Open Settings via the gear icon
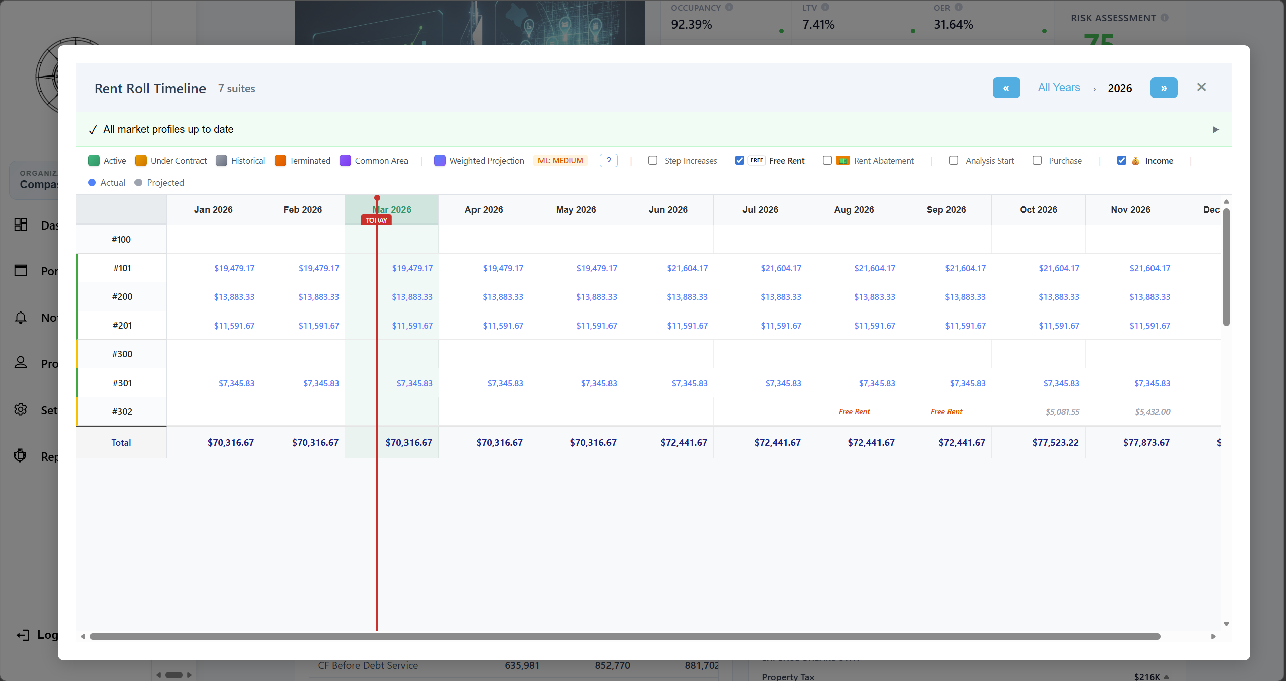This screenshot has height=681, width=1286. (21, 409)
